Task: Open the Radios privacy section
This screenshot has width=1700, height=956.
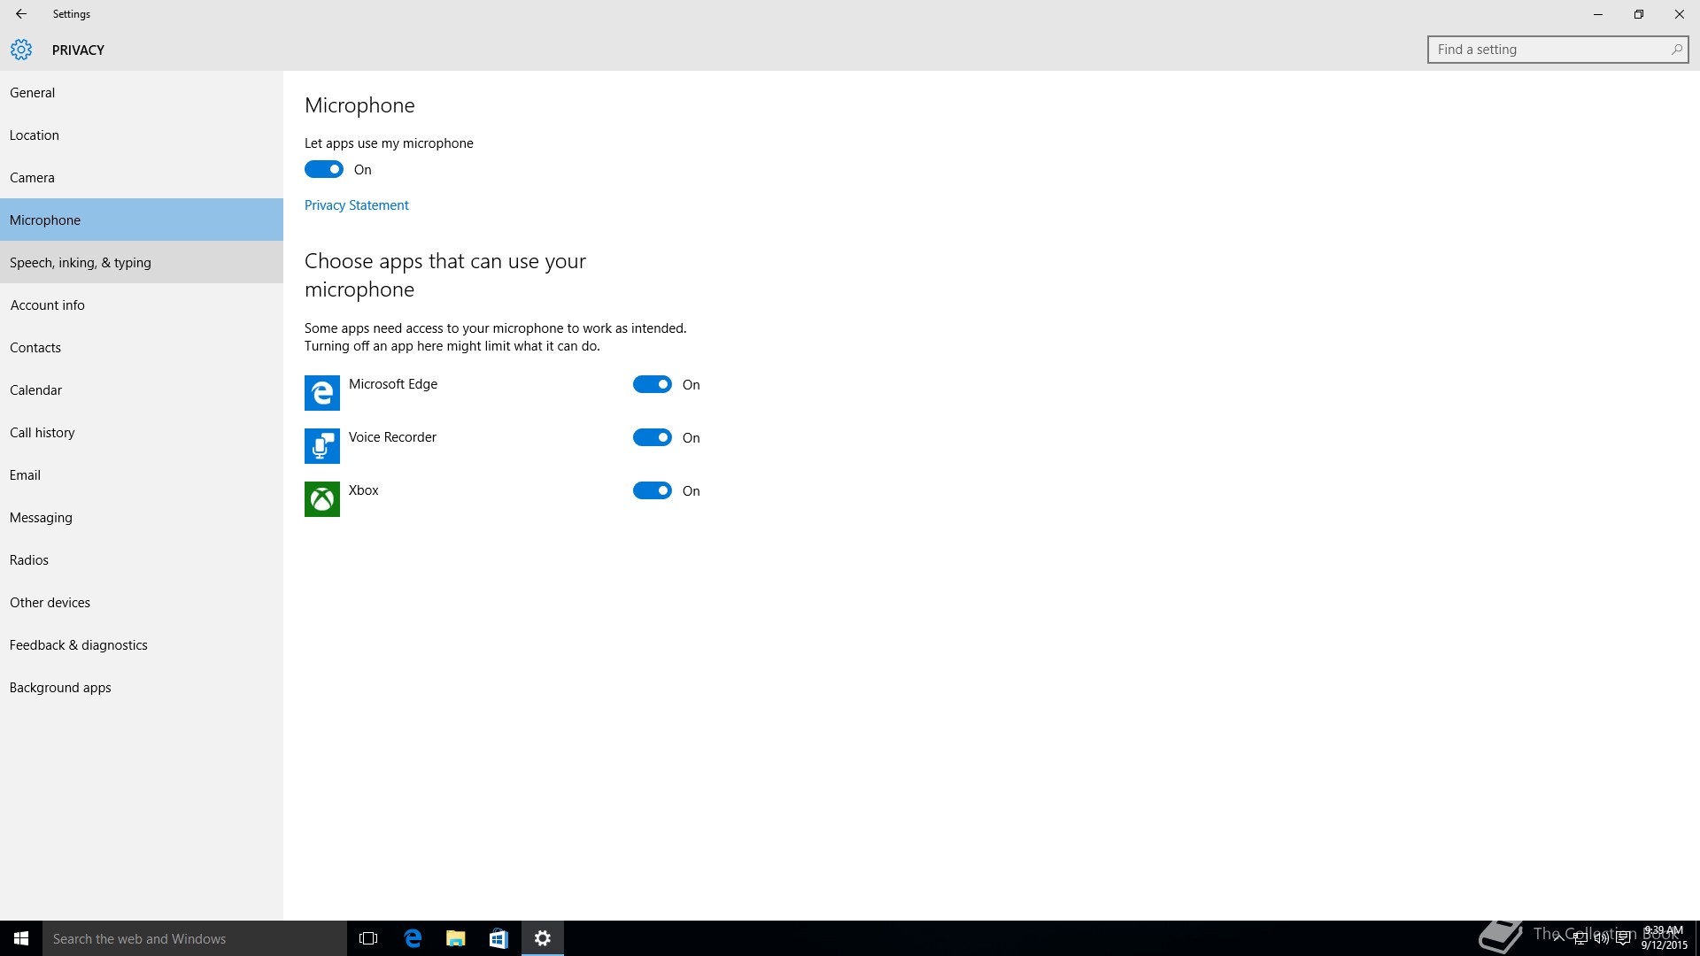Action: pos(142,559)
